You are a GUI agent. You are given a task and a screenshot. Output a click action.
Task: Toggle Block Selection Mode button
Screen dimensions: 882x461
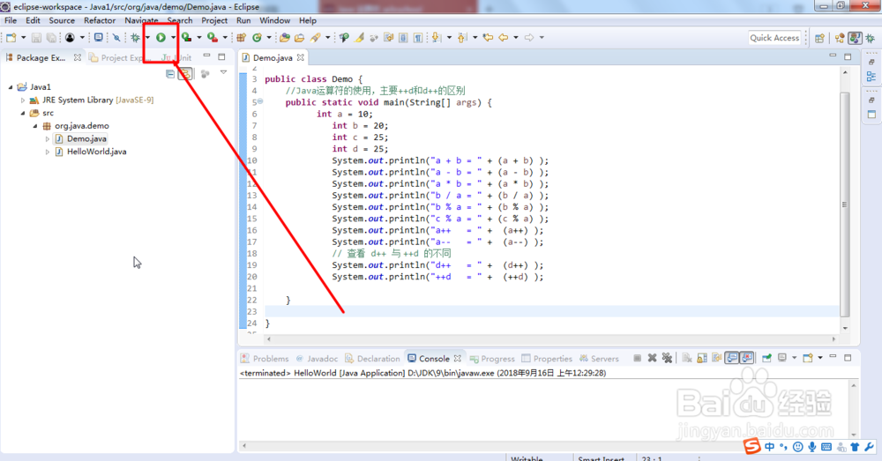(403, 38)
